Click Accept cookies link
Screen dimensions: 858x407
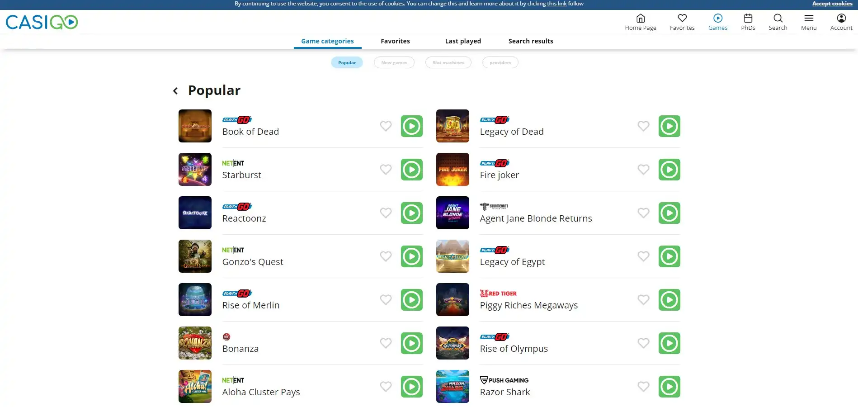coord(832,4)
